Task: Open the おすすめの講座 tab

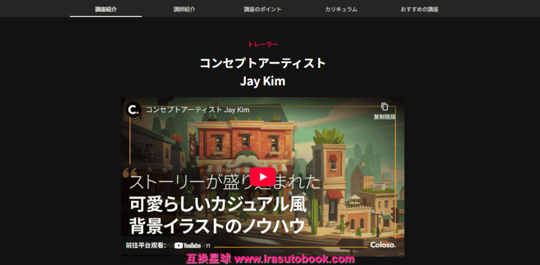Action: point(419,9)
